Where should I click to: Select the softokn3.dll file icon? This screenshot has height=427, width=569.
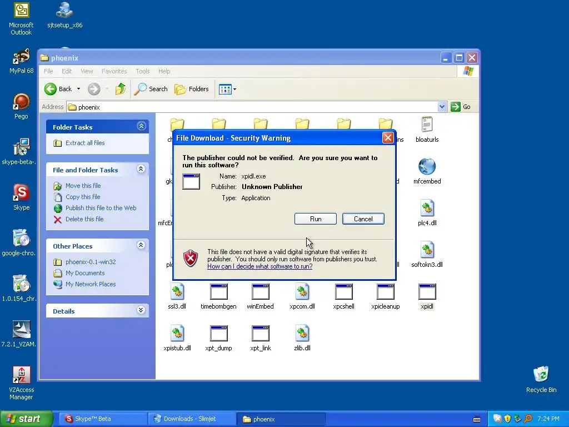point(427,255)
